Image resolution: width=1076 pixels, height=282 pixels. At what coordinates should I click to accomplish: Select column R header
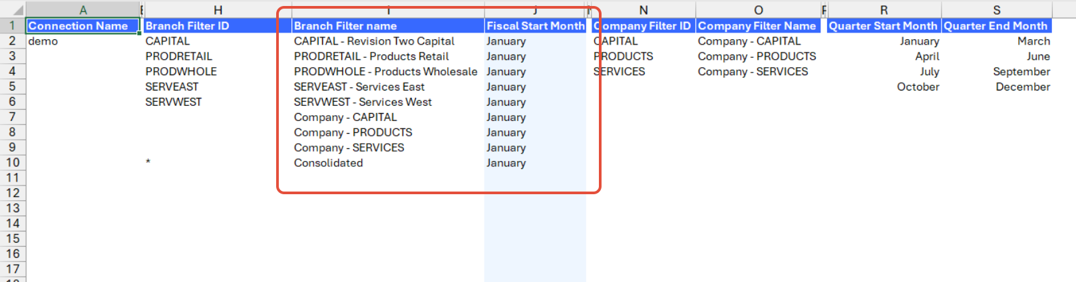(884, 10)
